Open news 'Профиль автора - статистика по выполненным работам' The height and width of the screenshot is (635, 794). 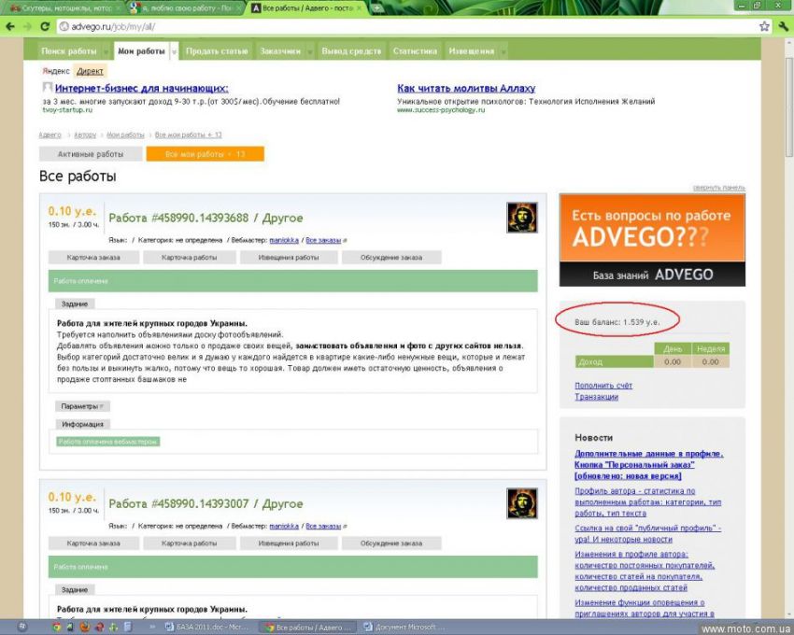[648, 501]
